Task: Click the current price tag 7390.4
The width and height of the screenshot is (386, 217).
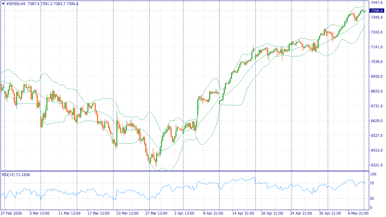Action: pos(377,11)
